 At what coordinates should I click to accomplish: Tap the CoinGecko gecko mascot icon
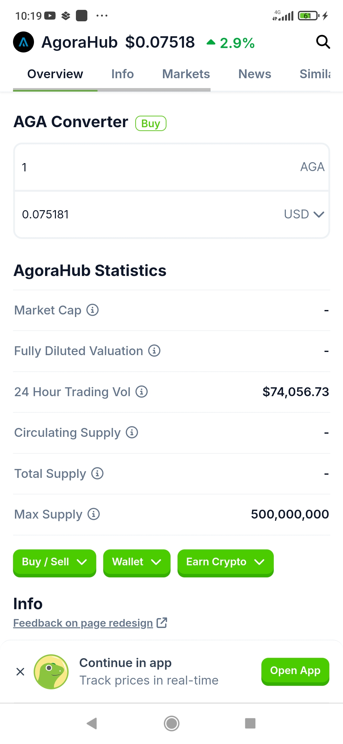51,672
